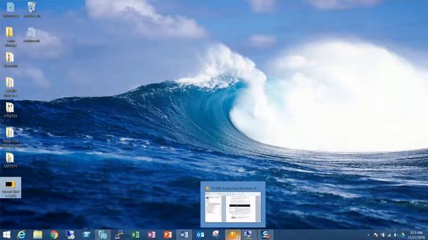Click the highlighted orange taskbar app

tap(233, 235)
